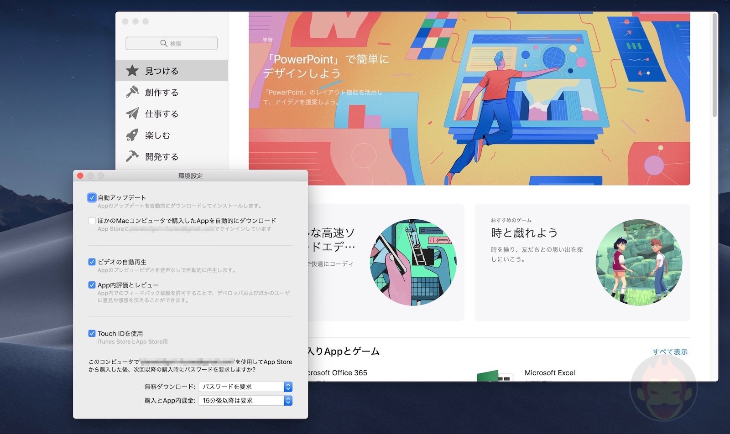The width and height of the screenshot is (730, 434).
Task: Click the Microsoft Office 365 app title
Action: click(338, 372)
